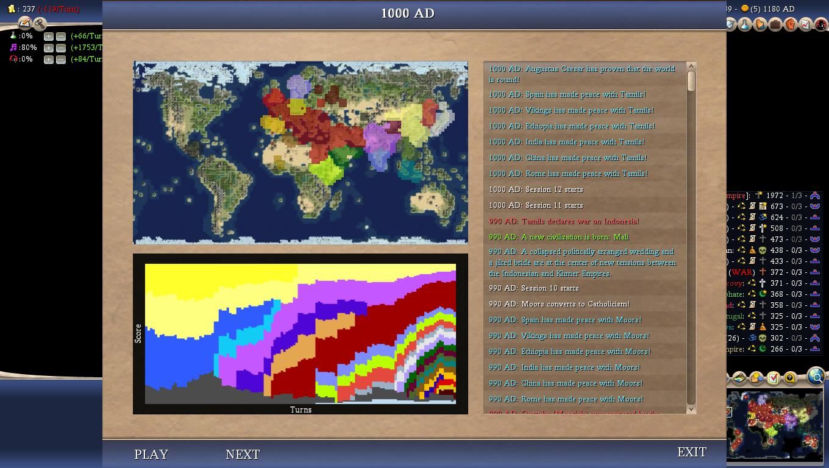
Task: Click the red espionage rate icon
Action: coord(13,59)
